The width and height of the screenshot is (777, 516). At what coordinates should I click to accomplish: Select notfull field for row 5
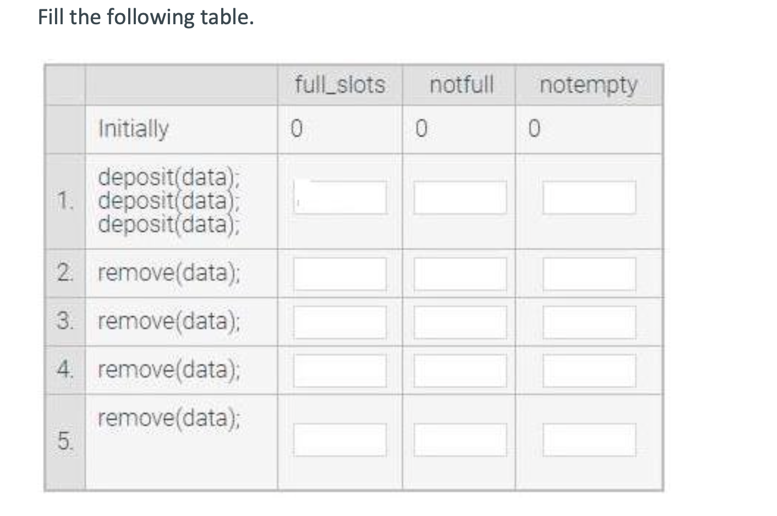coord(460,440)
